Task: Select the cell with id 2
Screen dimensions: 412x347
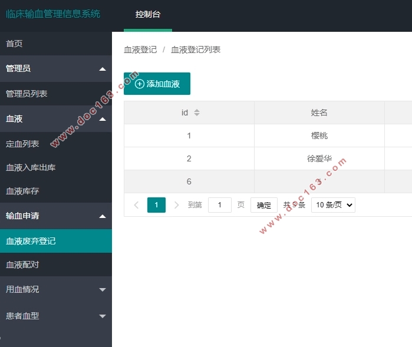Action: (x=189, y=158)
